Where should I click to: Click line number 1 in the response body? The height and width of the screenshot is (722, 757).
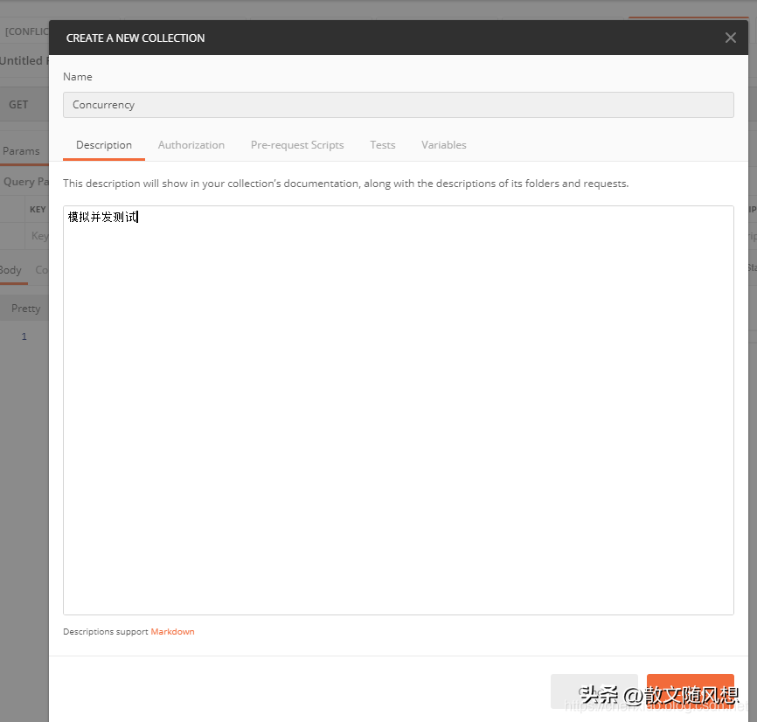24,337
